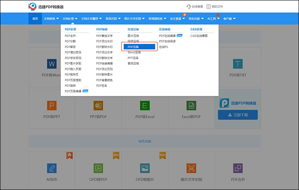
Task: Click the OFD转PDF green icon
Action: click(x=98, y=168)
